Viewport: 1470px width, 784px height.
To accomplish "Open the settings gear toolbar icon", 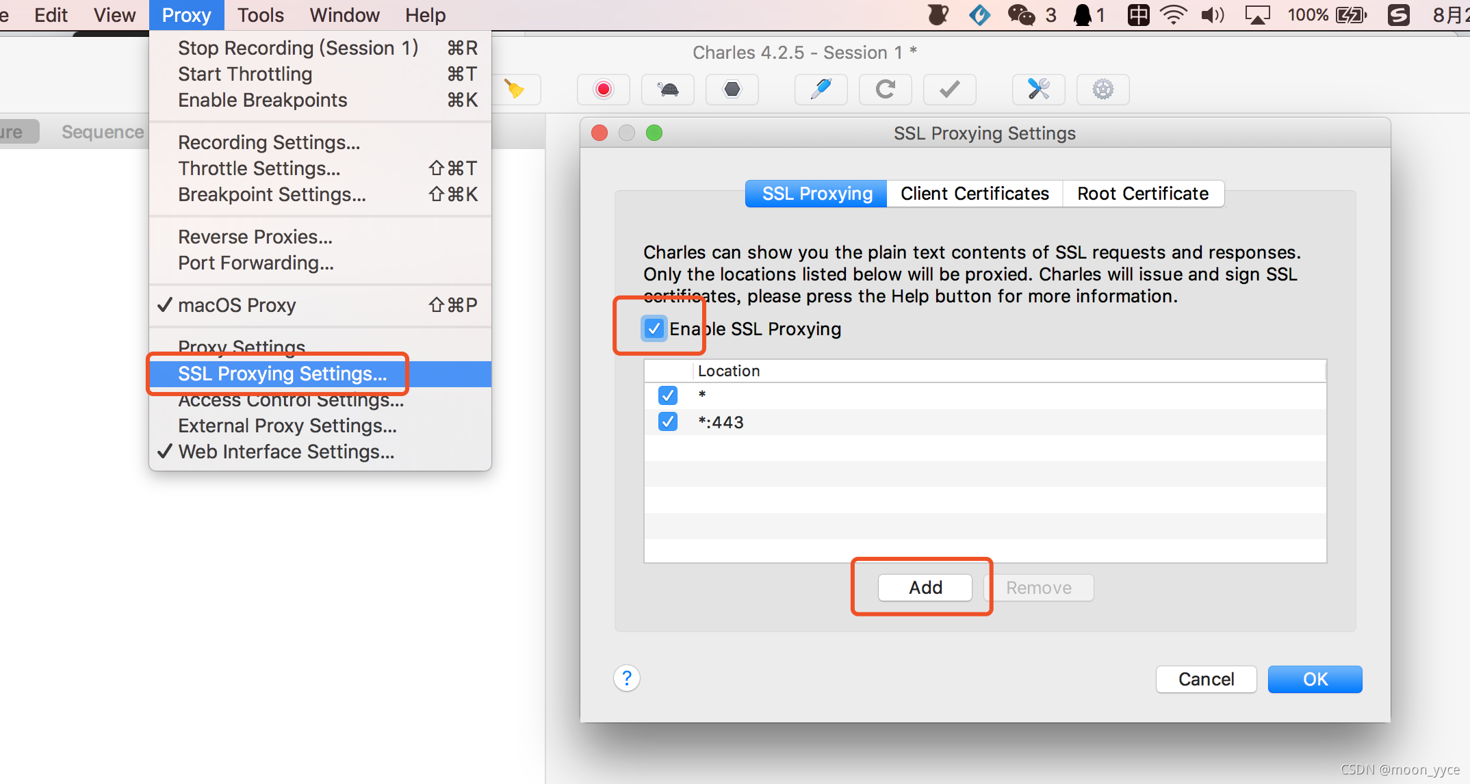I will (x=1102, y=89).
